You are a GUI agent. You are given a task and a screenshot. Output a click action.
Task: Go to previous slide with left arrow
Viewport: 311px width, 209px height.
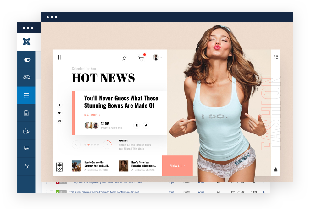[x=76, y=145]
